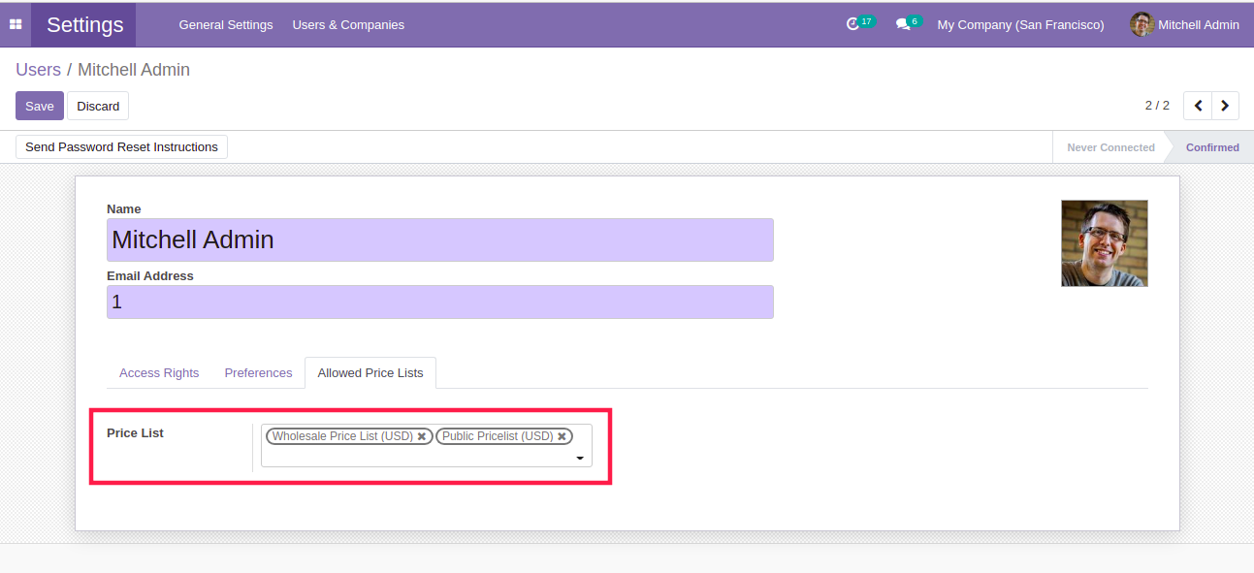This screenshot has height=573, width=1254.
Task: Click the Never Connected status
Action: (x=1110, y=147)
